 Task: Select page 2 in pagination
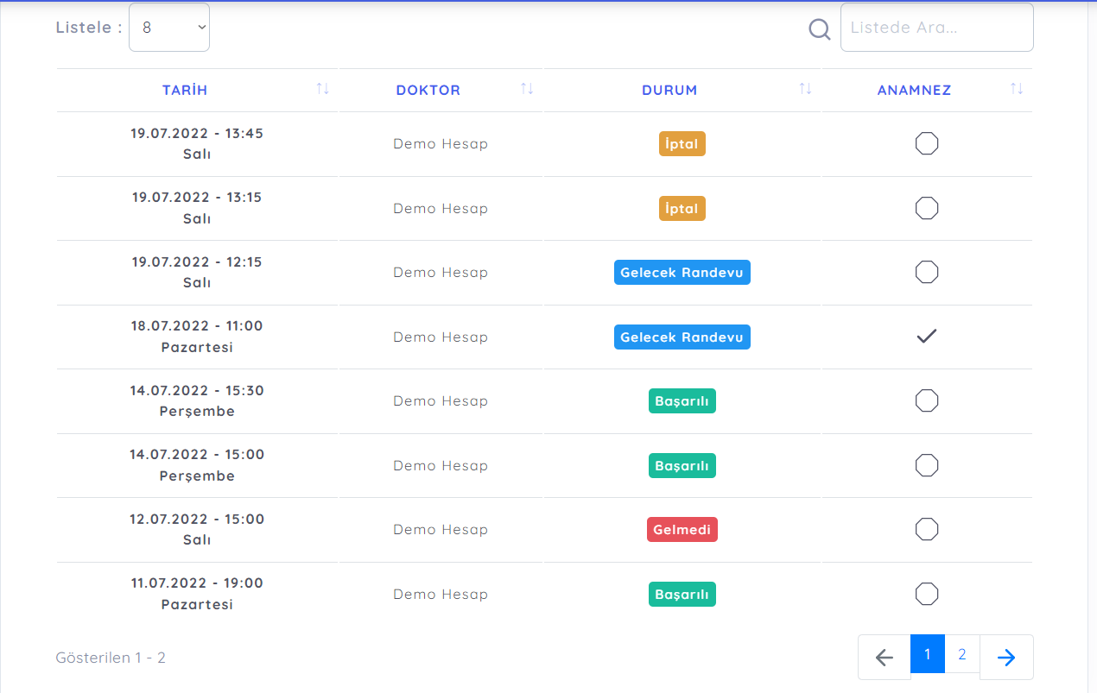(x=962, y=654)
